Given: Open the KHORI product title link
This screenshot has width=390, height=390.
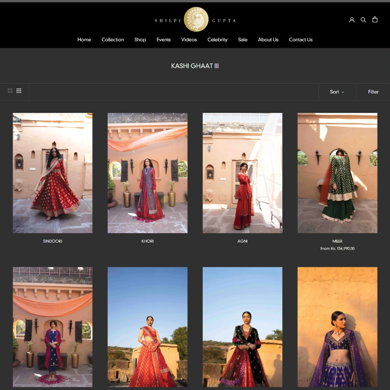Looking at the screenshot, I should [147, 241].
